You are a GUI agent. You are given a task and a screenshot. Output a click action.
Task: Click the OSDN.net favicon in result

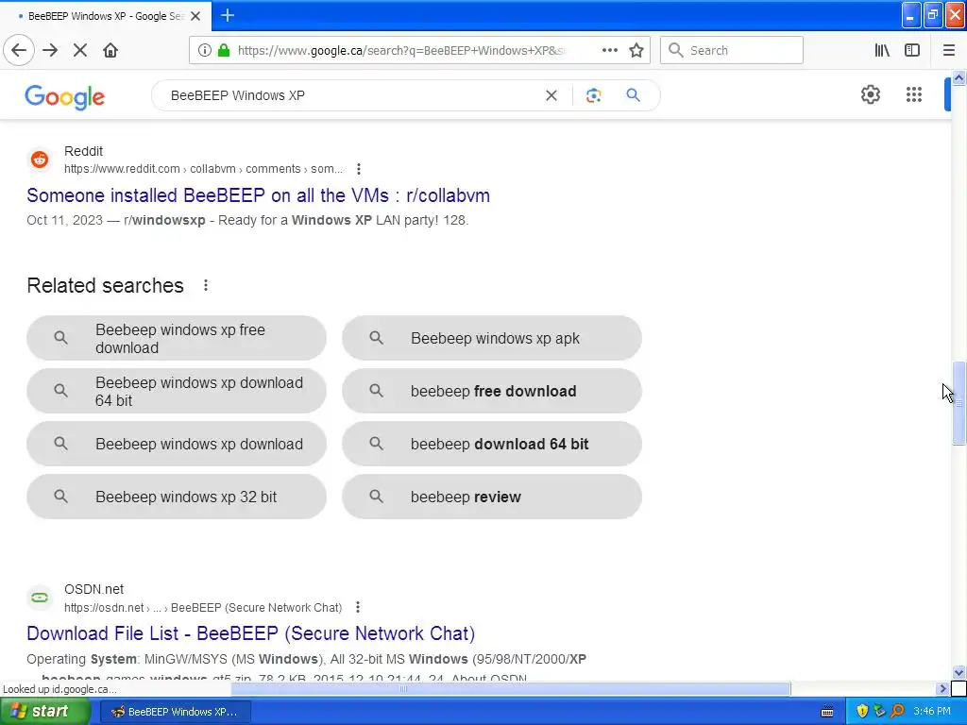tap(40, 598)
